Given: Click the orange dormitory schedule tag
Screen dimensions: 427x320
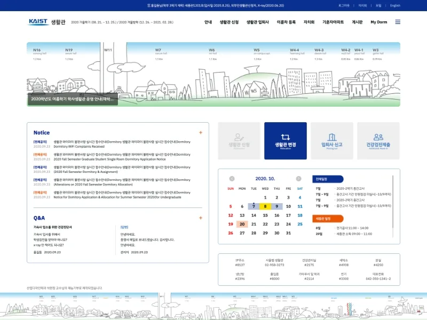Looking at the screenshot, I should coord(328,219).
